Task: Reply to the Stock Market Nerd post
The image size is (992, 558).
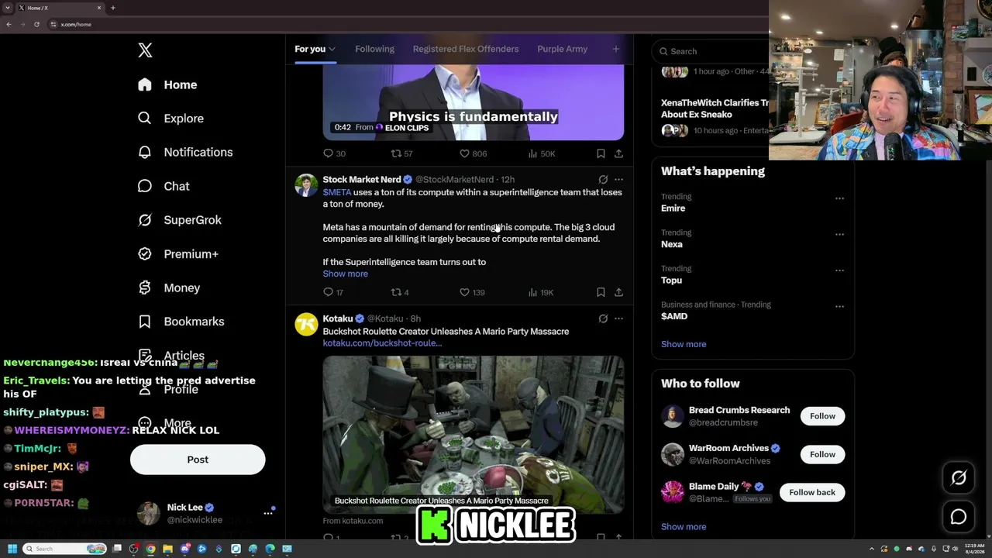Action: click(329, 292)
